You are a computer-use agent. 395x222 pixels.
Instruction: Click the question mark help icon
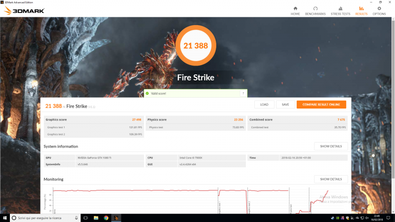[x=242, y=93]
